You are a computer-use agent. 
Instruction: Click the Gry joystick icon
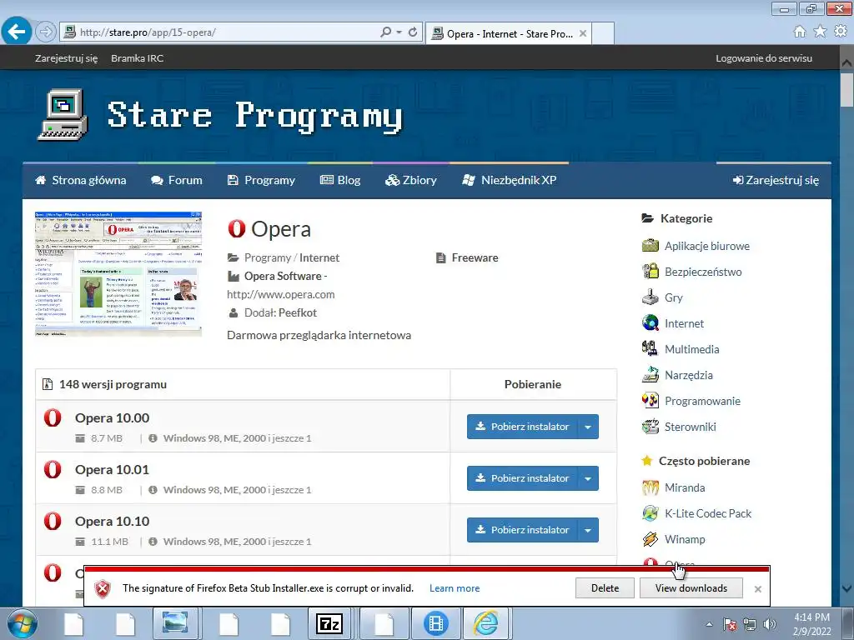tap(651, 297)
